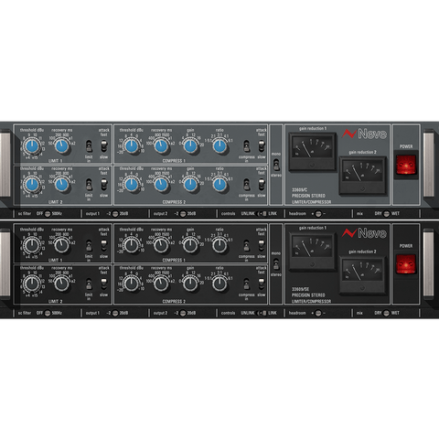Screen dimensions: 439x439
Task: Click the gain reduction 1 meter on 33609/C unit
Action: (312, 151)
